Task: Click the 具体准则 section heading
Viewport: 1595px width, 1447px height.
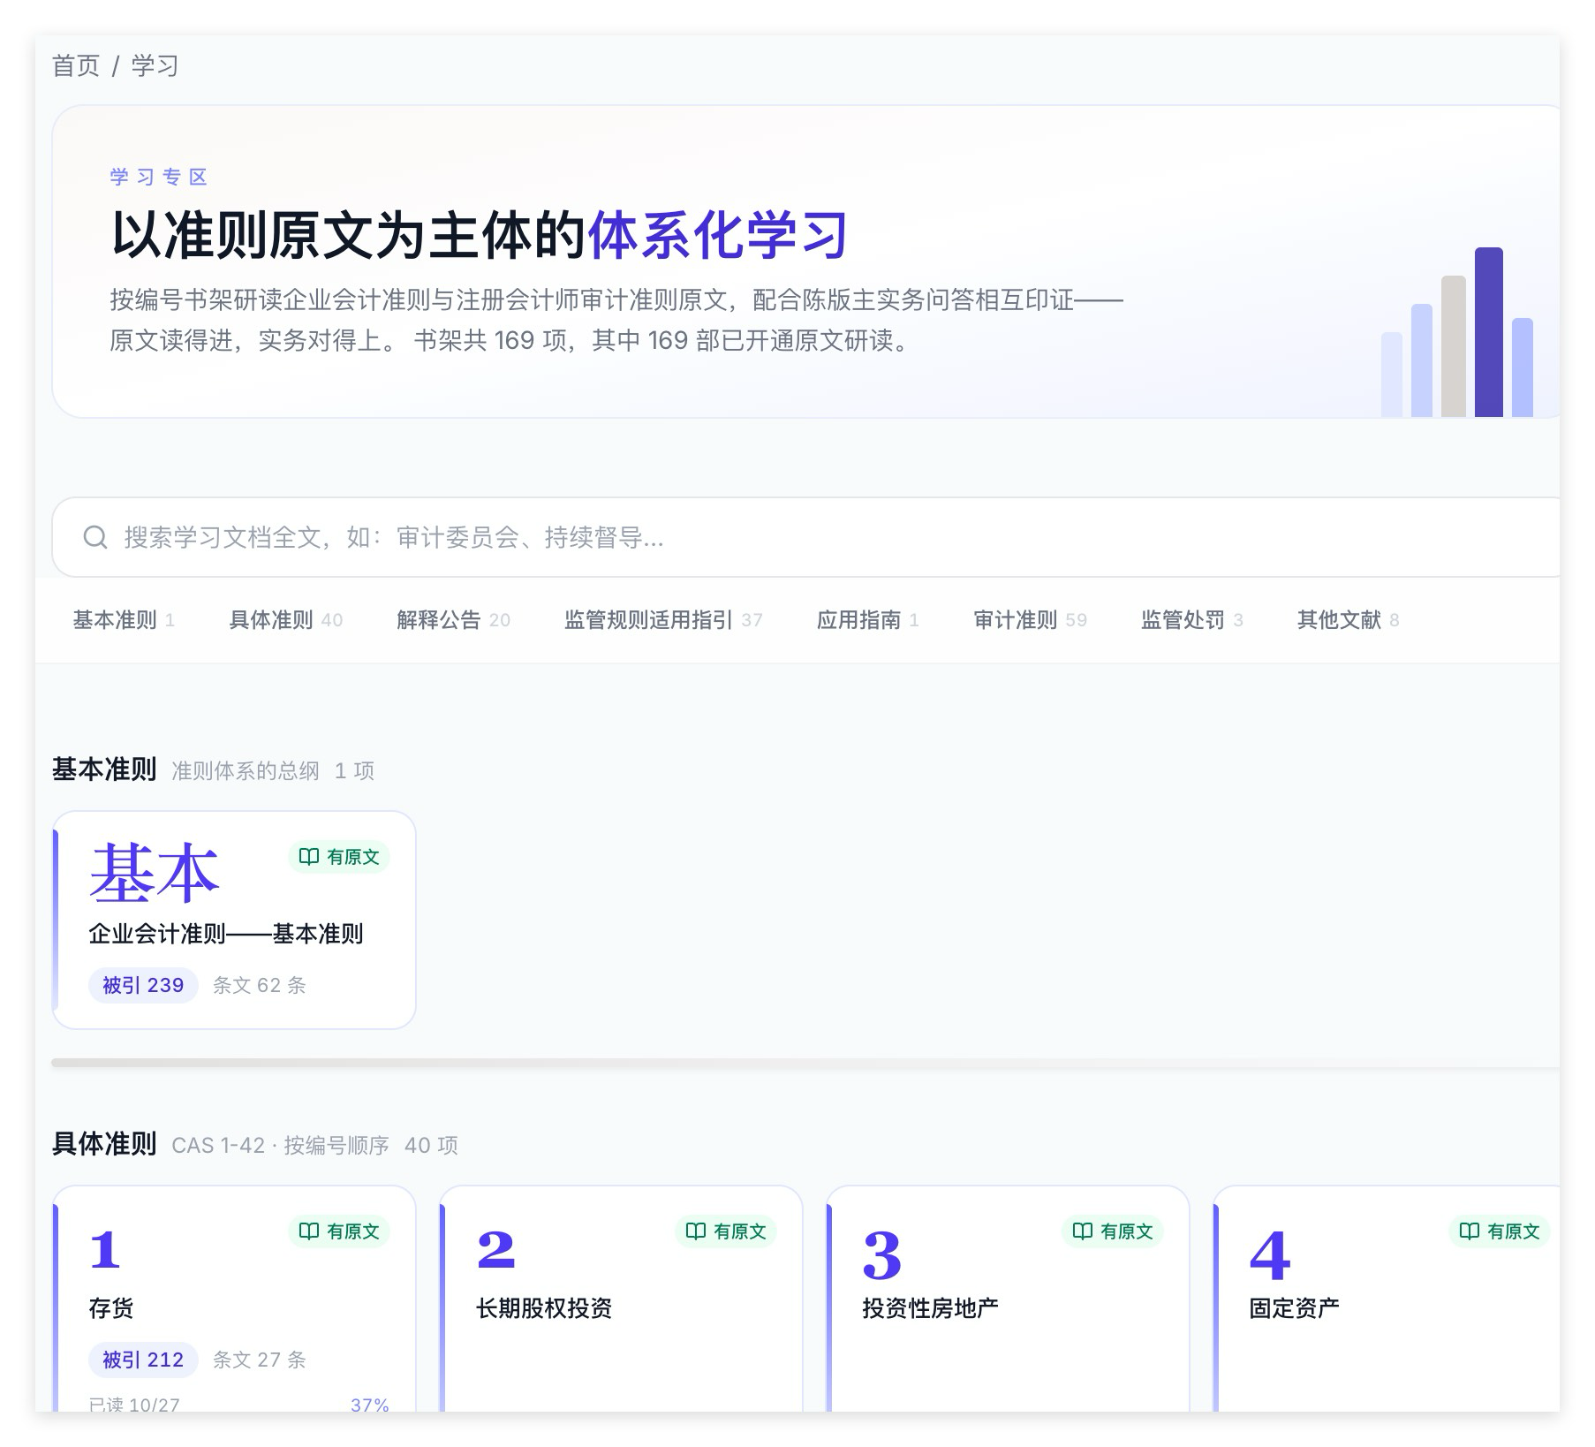Action: (104, 1144)
